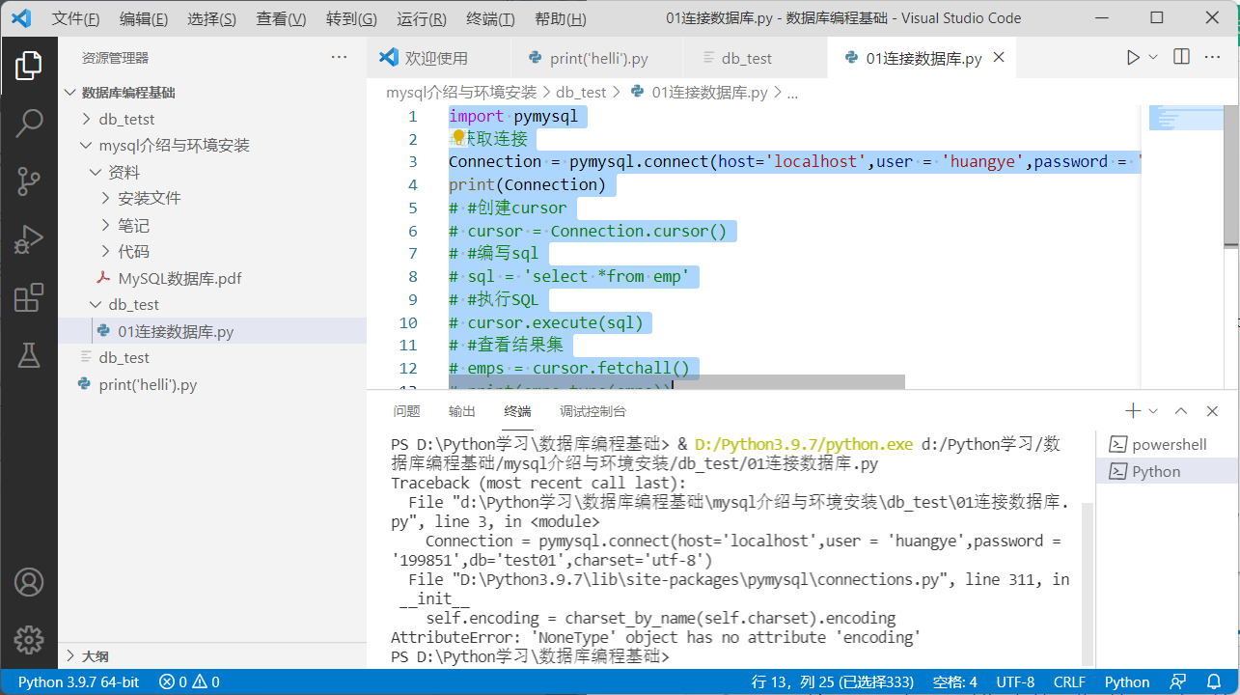
Task: Select the powershell terminal instance
Action: (x=1168, y=444)
